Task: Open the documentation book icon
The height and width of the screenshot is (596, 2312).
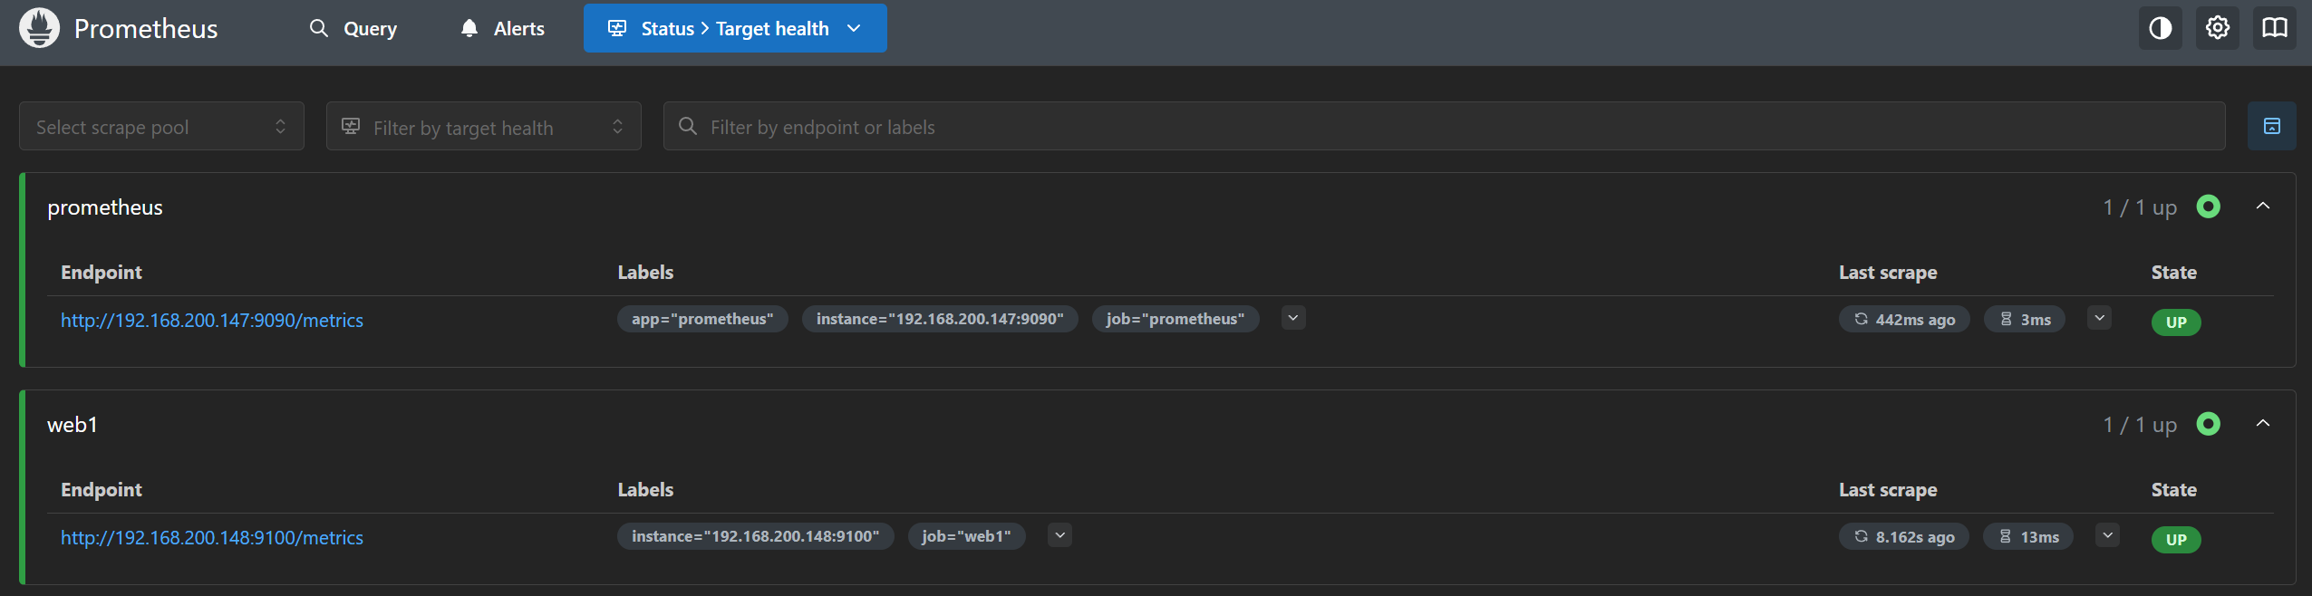Action: [2275, 28]
